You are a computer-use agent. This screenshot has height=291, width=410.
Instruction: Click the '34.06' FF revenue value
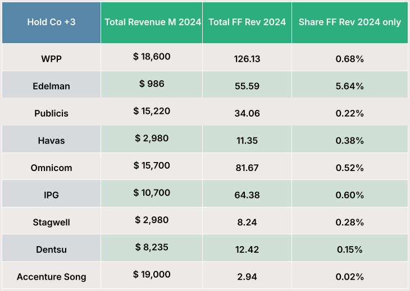pyautogui.click(x=247, y=112)
